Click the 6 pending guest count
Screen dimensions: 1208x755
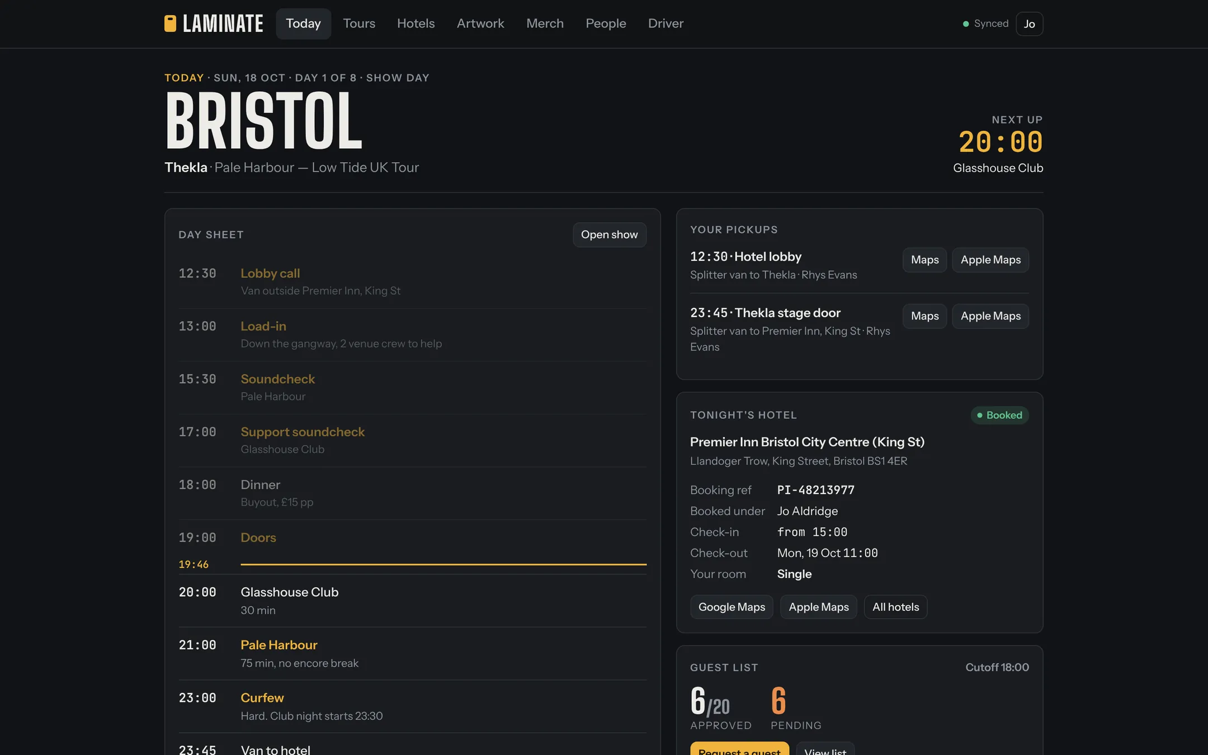click(778, 700)
